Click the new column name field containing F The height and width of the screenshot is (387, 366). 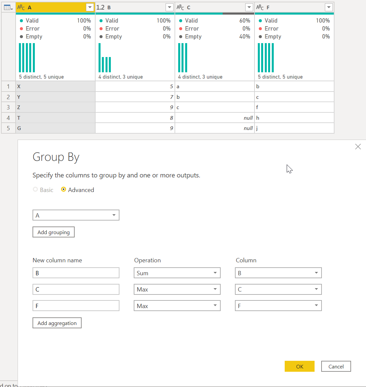(76, 306)
